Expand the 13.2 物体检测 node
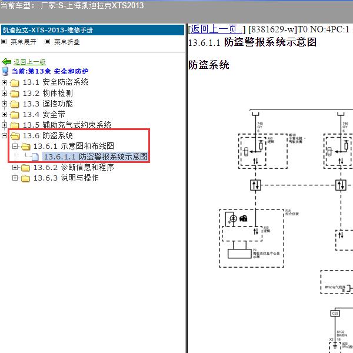This screenshot has width=353, height=353. [4, 93]
